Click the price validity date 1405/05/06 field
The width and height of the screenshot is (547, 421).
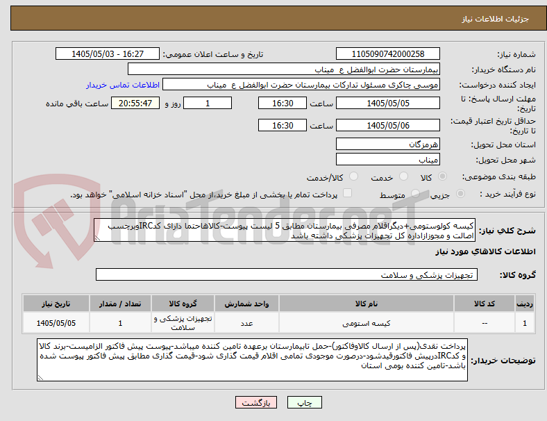387,125
